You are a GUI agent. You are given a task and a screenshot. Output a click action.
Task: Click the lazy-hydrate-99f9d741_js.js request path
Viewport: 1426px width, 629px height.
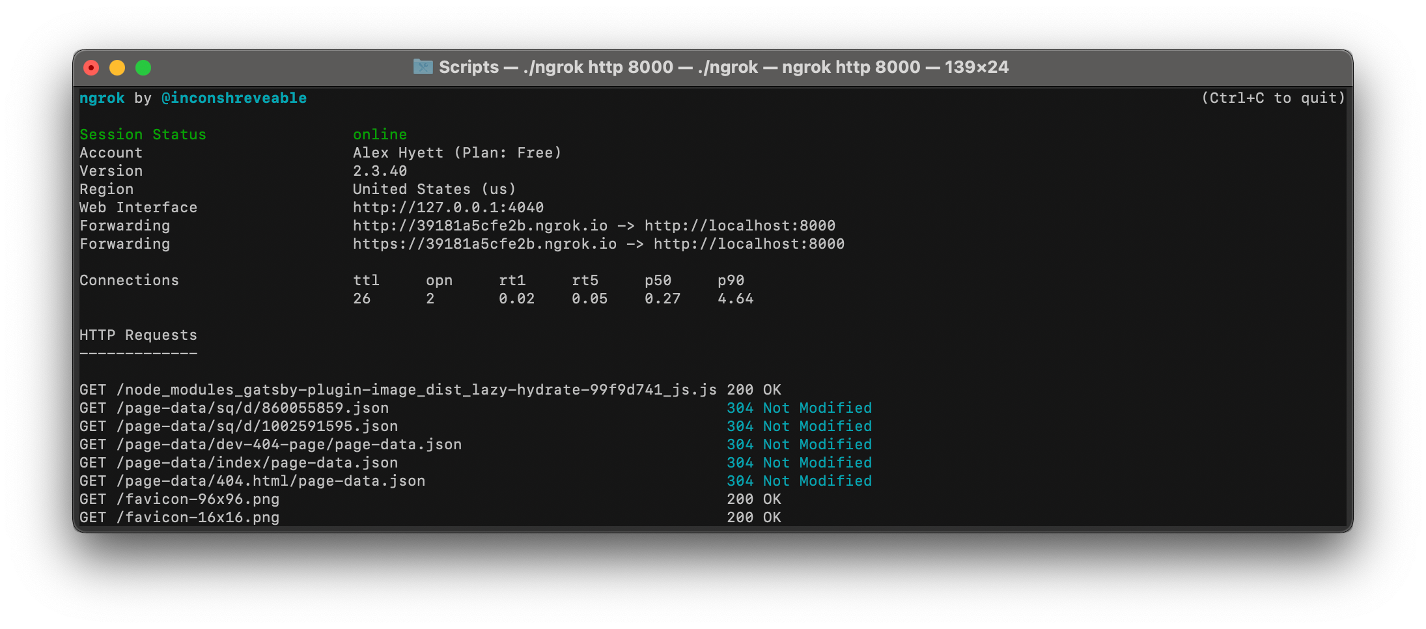point(416,390)
